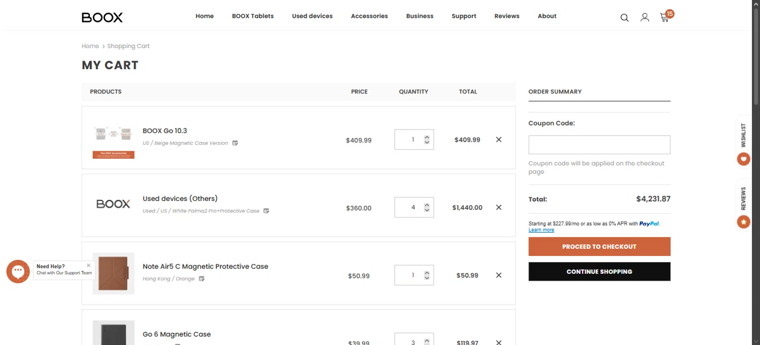Click Go 6 Magnetic Case thumbnail
The width and height of the screenshot is (760, 345).
pyautogui.click(x=113, y=333)
